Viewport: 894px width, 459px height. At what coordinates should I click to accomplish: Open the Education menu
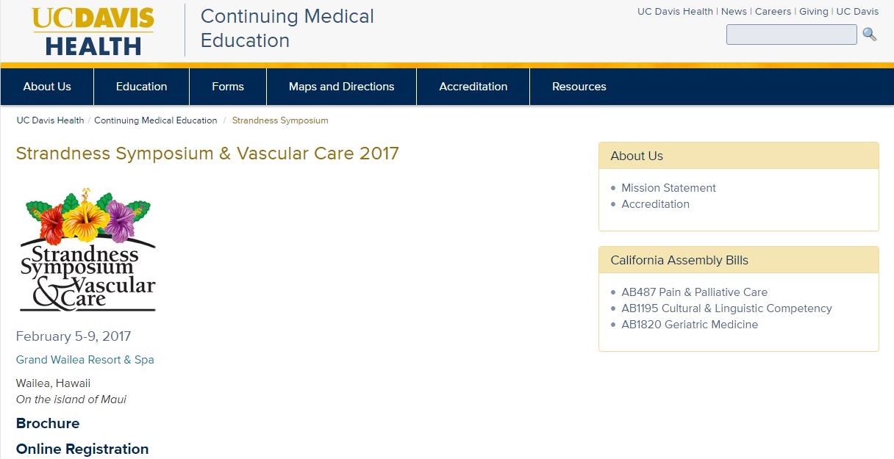(x=141, y=87)
